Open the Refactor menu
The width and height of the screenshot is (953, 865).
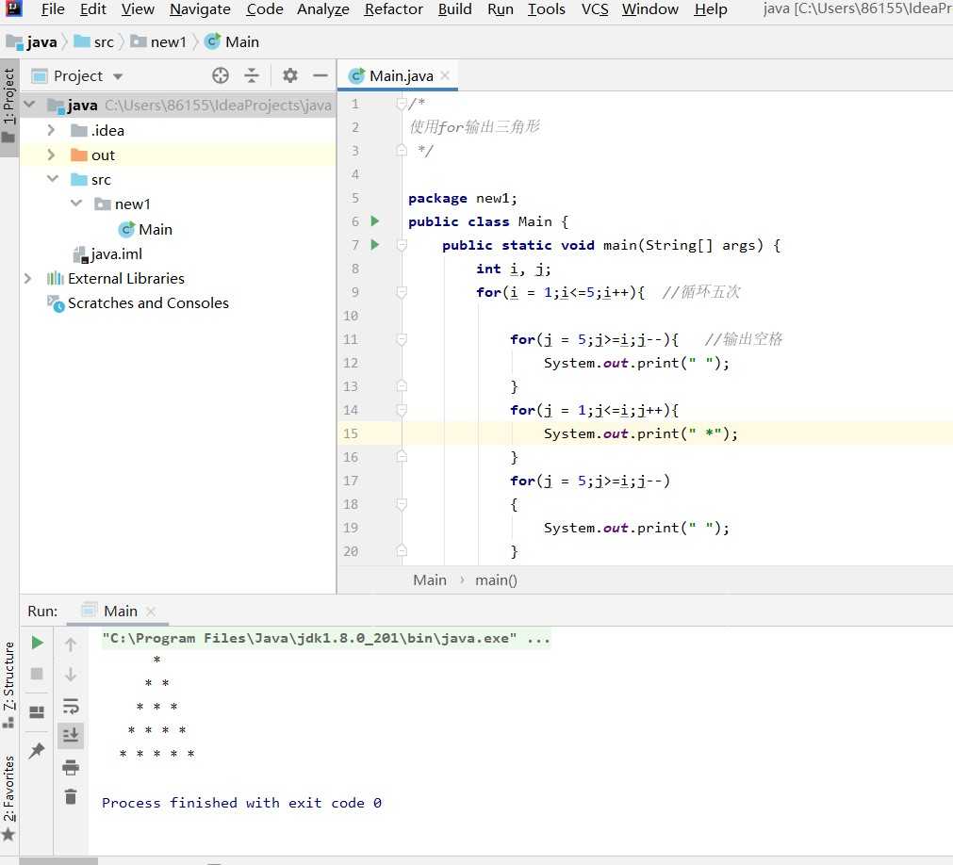[x=393, y=9]
